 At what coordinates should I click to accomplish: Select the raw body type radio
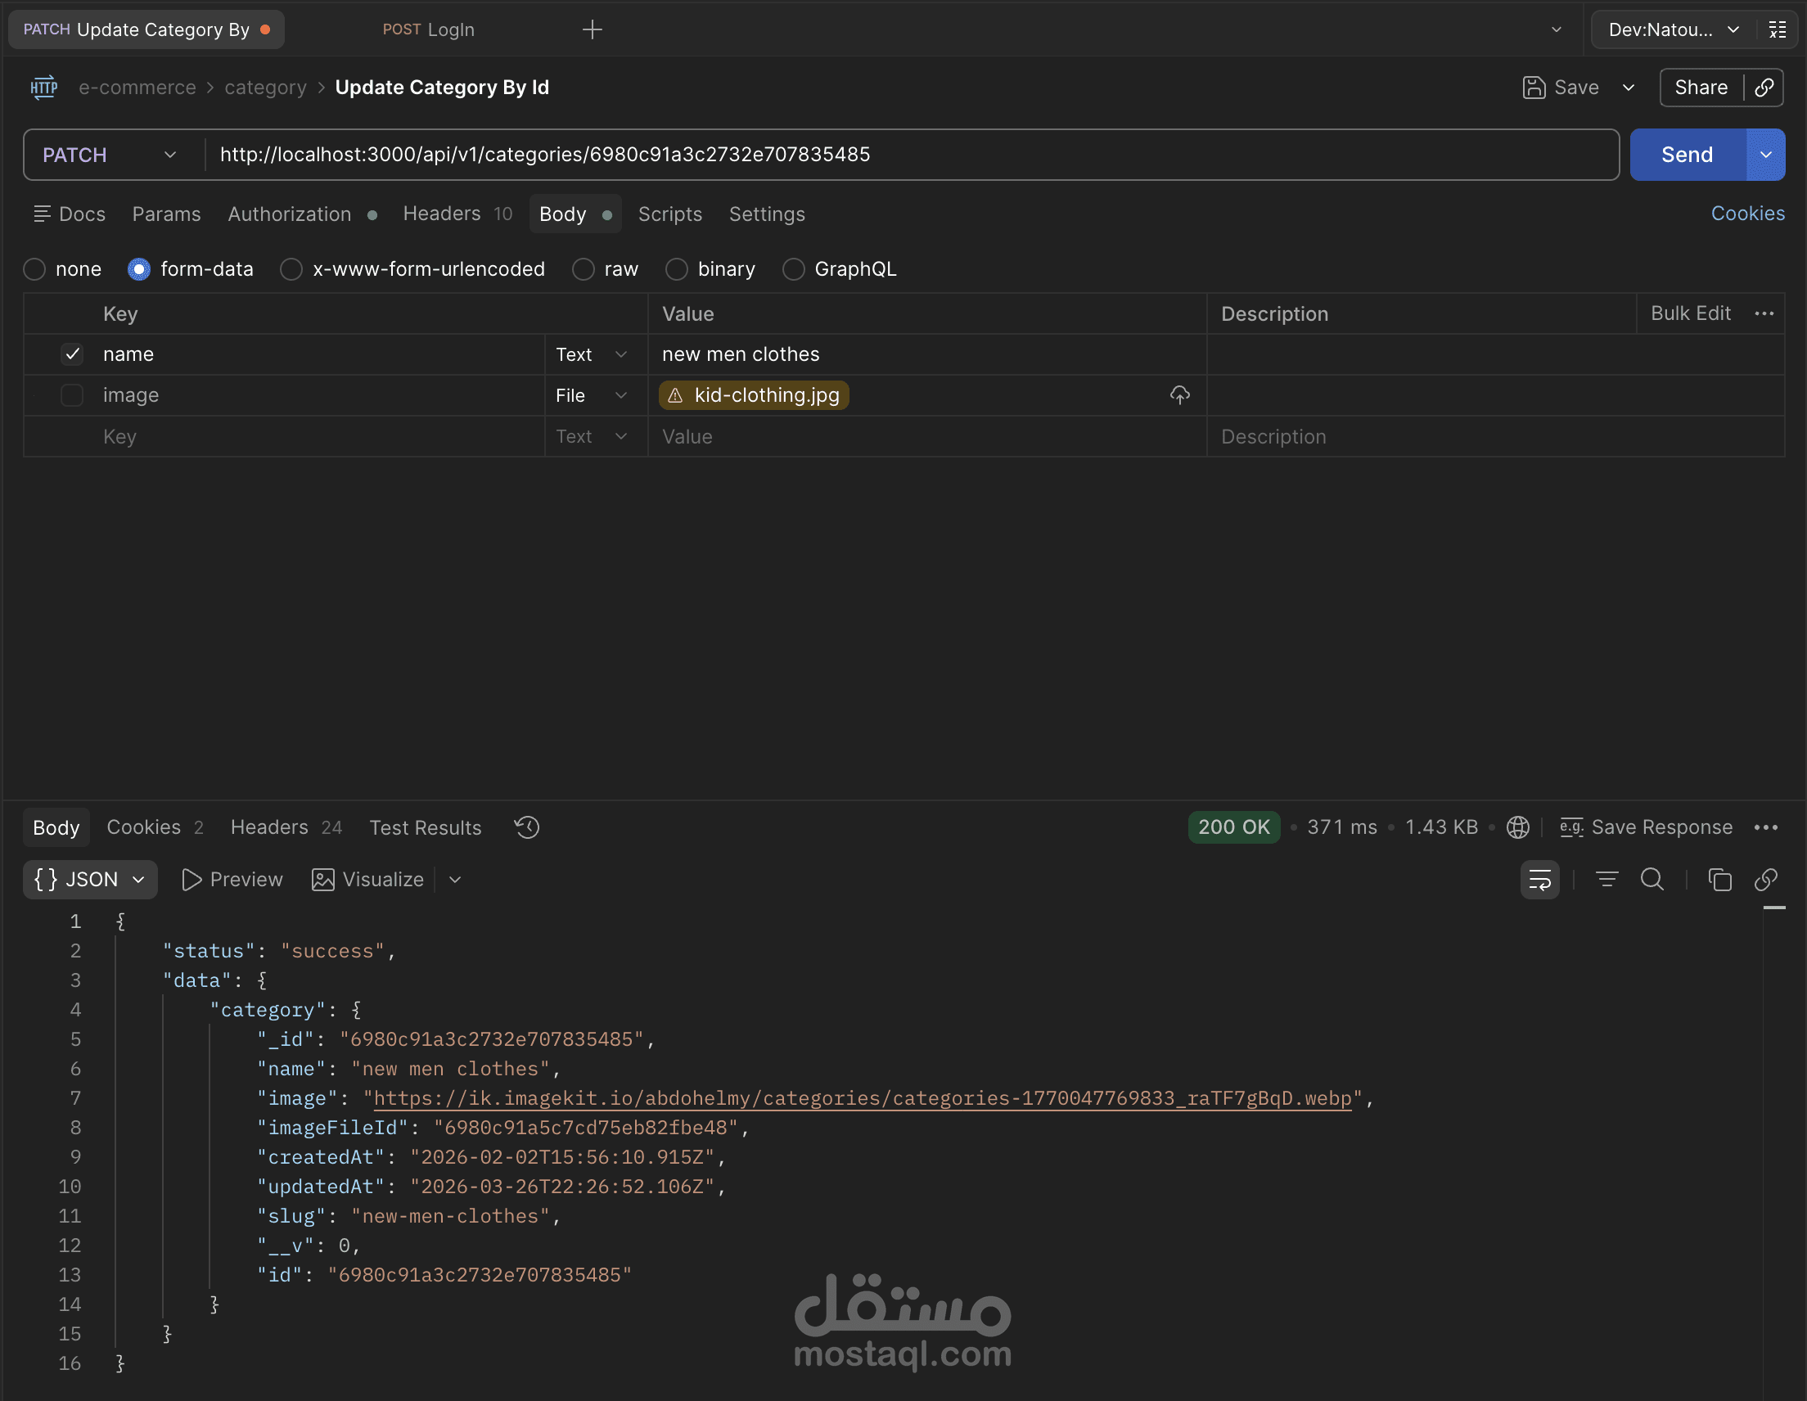click(x=584, y=269)
